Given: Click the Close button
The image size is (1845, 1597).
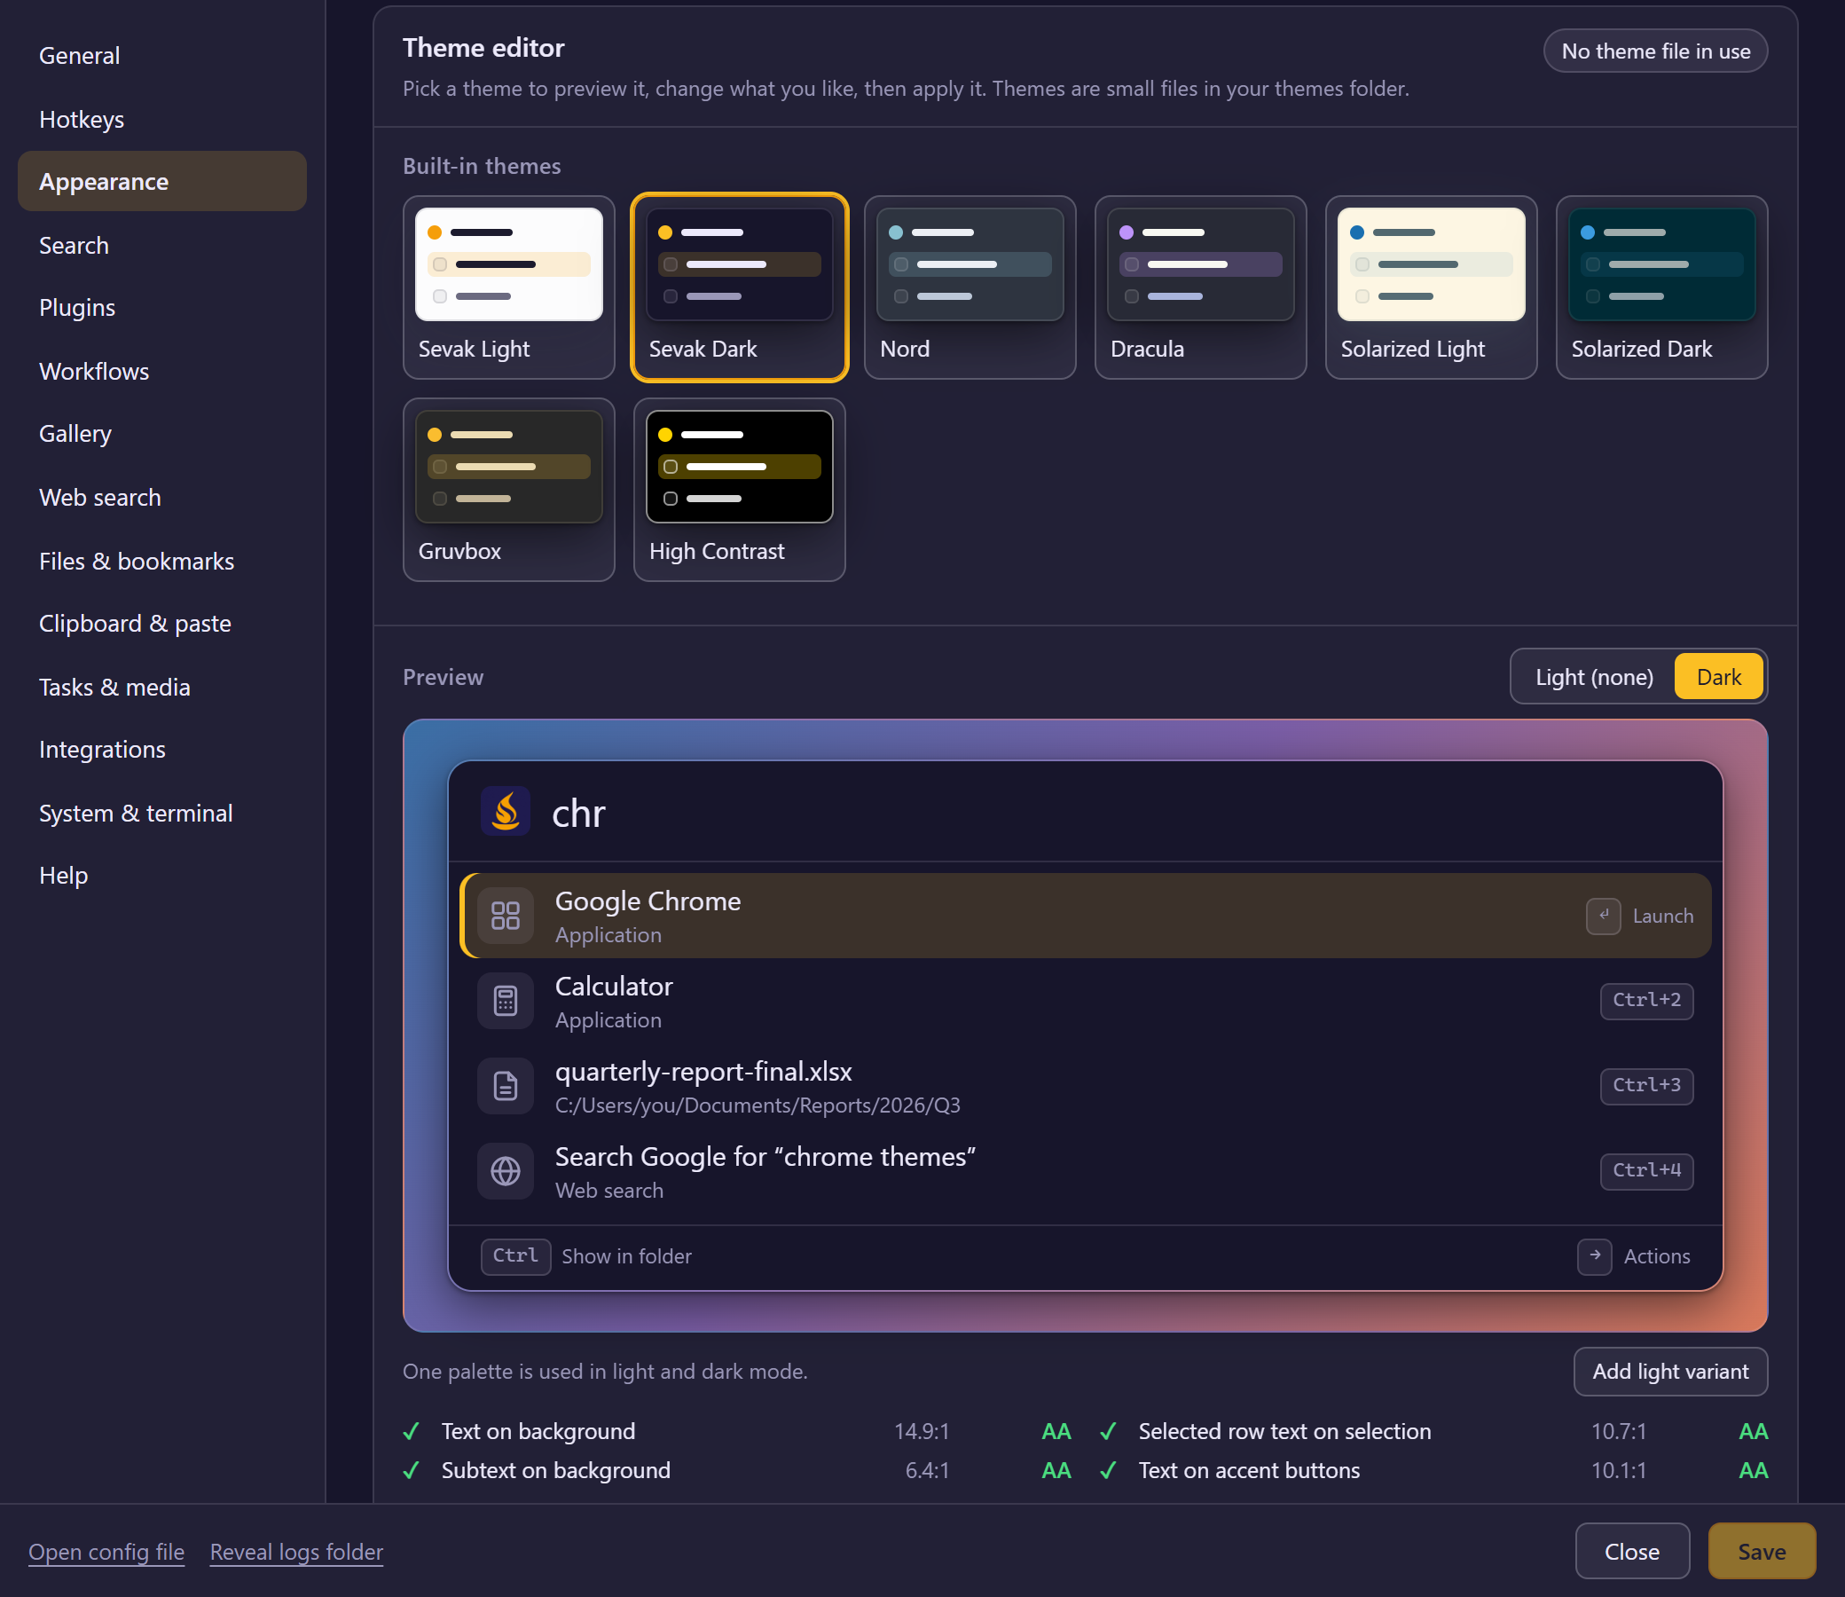Looking at the screenshot, I should [x=1631, y=1551].
